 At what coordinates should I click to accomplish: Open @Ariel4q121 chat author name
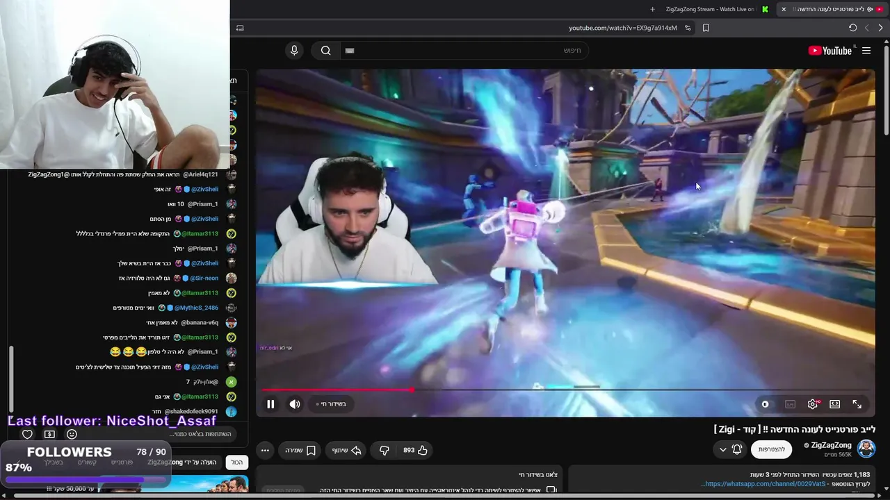pyautogui.click(x=200, y=174)
